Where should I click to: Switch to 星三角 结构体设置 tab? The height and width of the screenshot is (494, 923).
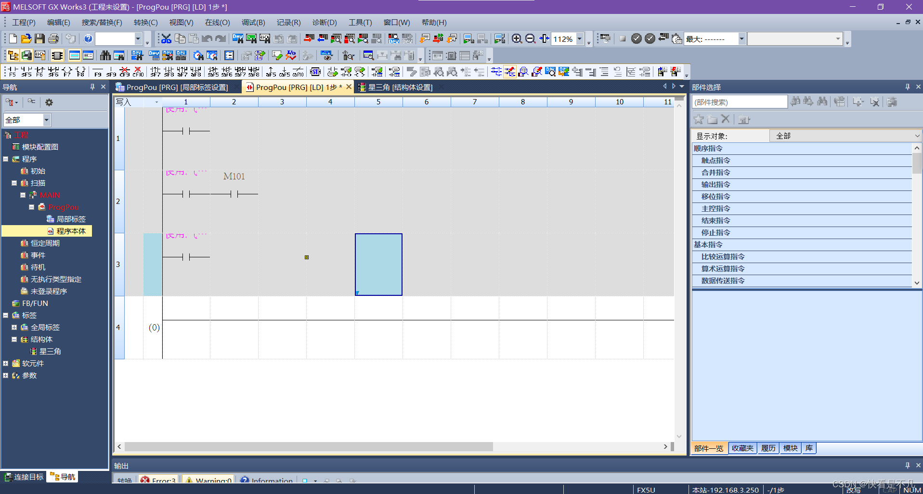coord(400,87)
